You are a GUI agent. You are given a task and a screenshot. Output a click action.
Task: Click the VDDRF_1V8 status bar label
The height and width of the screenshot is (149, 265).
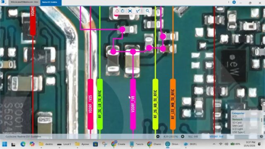(x=216, y=137)
